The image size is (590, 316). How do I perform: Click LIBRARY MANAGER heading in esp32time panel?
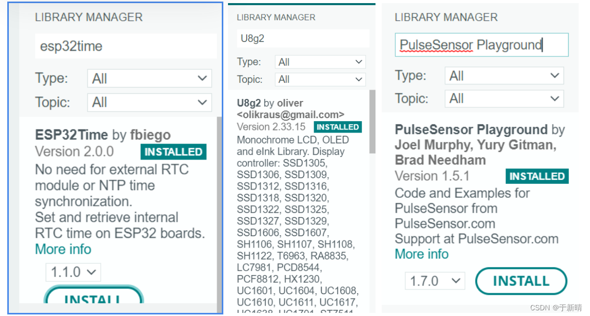(89, 17)
